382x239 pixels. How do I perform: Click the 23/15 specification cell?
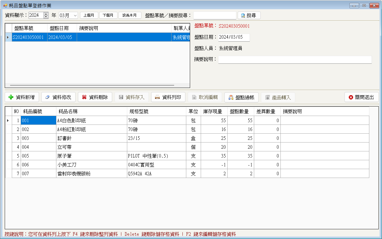(x=156, y=138)
